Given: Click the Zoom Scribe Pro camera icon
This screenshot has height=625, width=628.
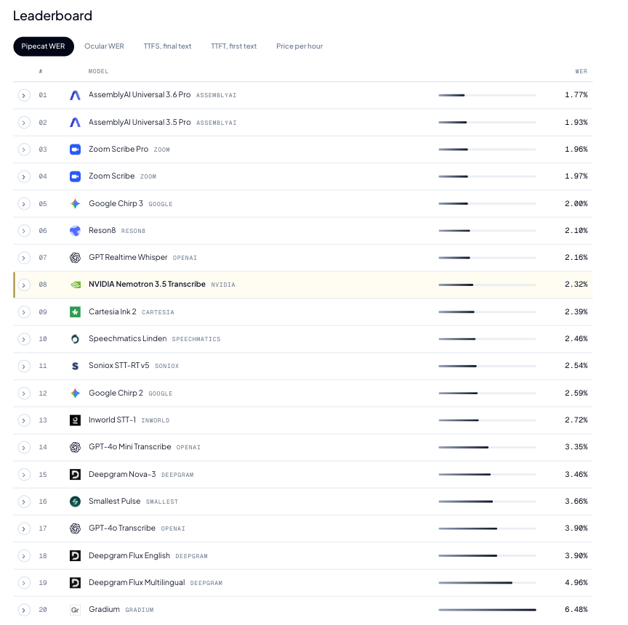Looking at the screenshot, I should pos(75,150).
